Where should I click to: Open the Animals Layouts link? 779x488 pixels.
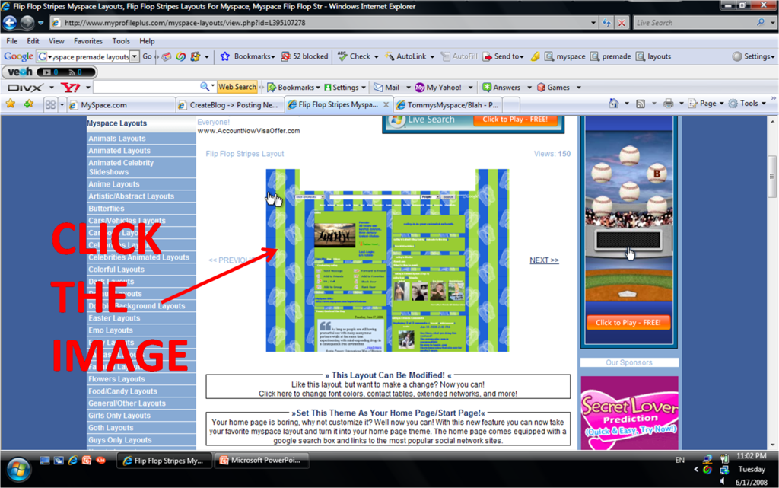click(117, 139)
